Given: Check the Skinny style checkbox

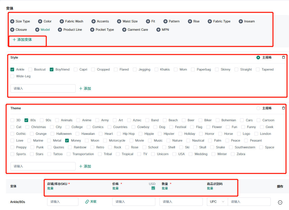Looking at the screenshot, I should tap(217, 69).
